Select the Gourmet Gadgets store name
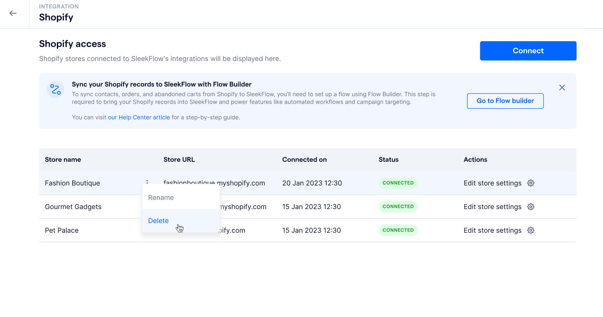Screen dimensions: 603x317 coord(73,207)
